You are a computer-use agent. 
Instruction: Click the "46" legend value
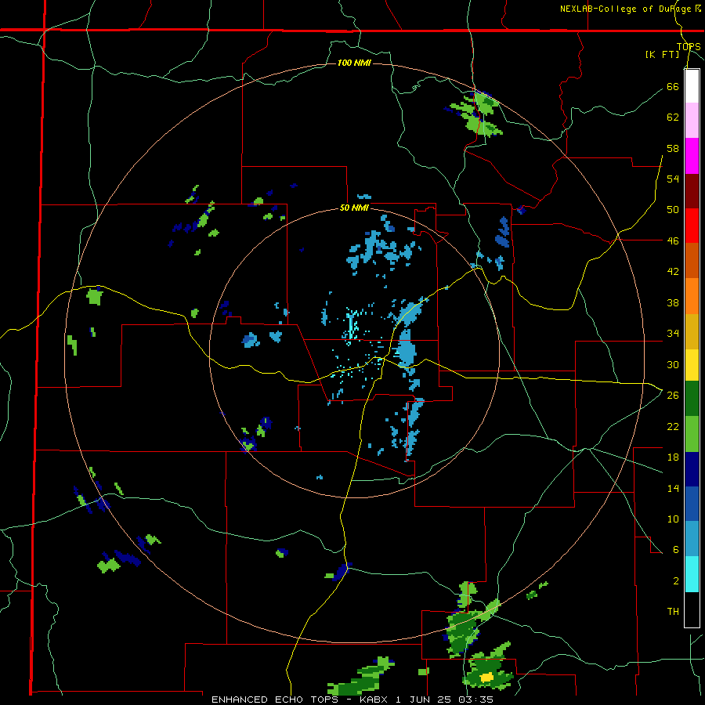pyautogui.click(x=673, y=241)
